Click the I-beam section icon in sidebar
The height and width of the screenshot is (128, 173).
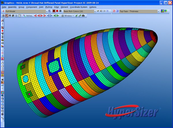pyautogui.click(x=2, y=37)
